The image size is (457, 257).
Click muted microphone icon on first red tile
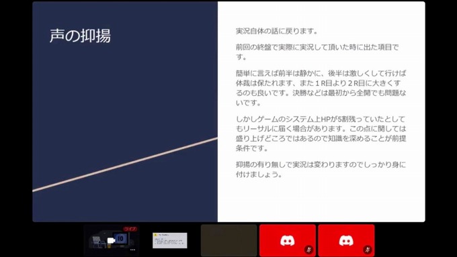click(x=308, y=250)
